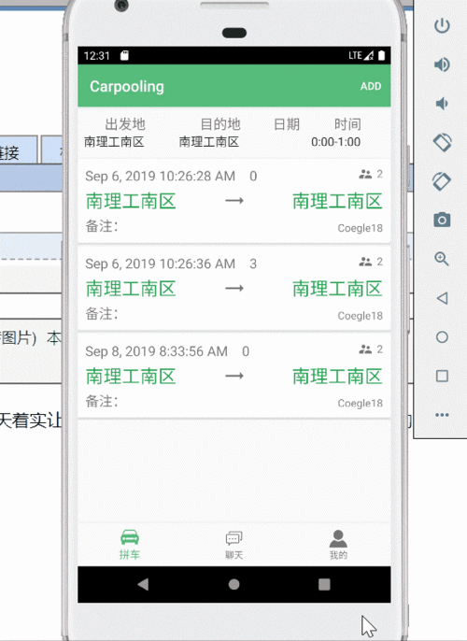Emulator sidebar home circle icon
This screenshot has height=641, width=467.
pos(442,336)
